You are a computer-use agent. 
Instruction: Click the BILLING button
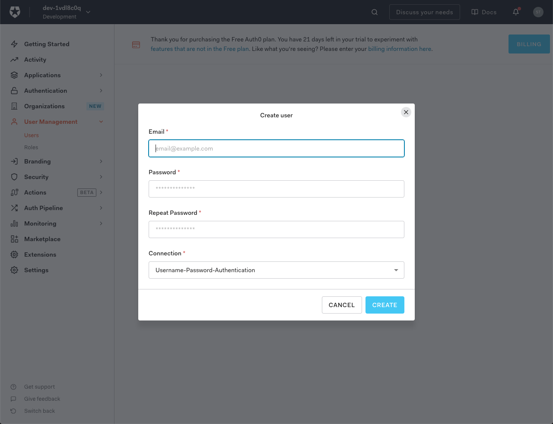[529, 44]
